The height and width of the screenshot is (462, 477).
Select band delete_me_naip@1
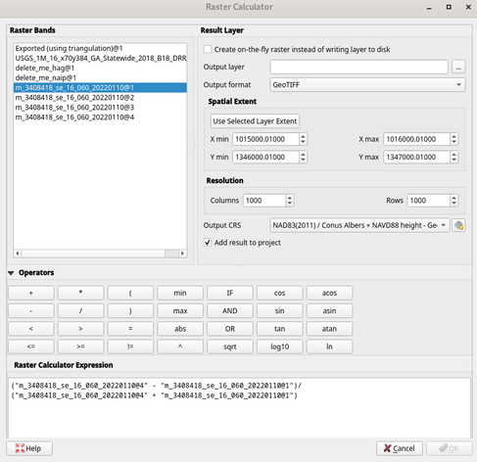[100, 77]
